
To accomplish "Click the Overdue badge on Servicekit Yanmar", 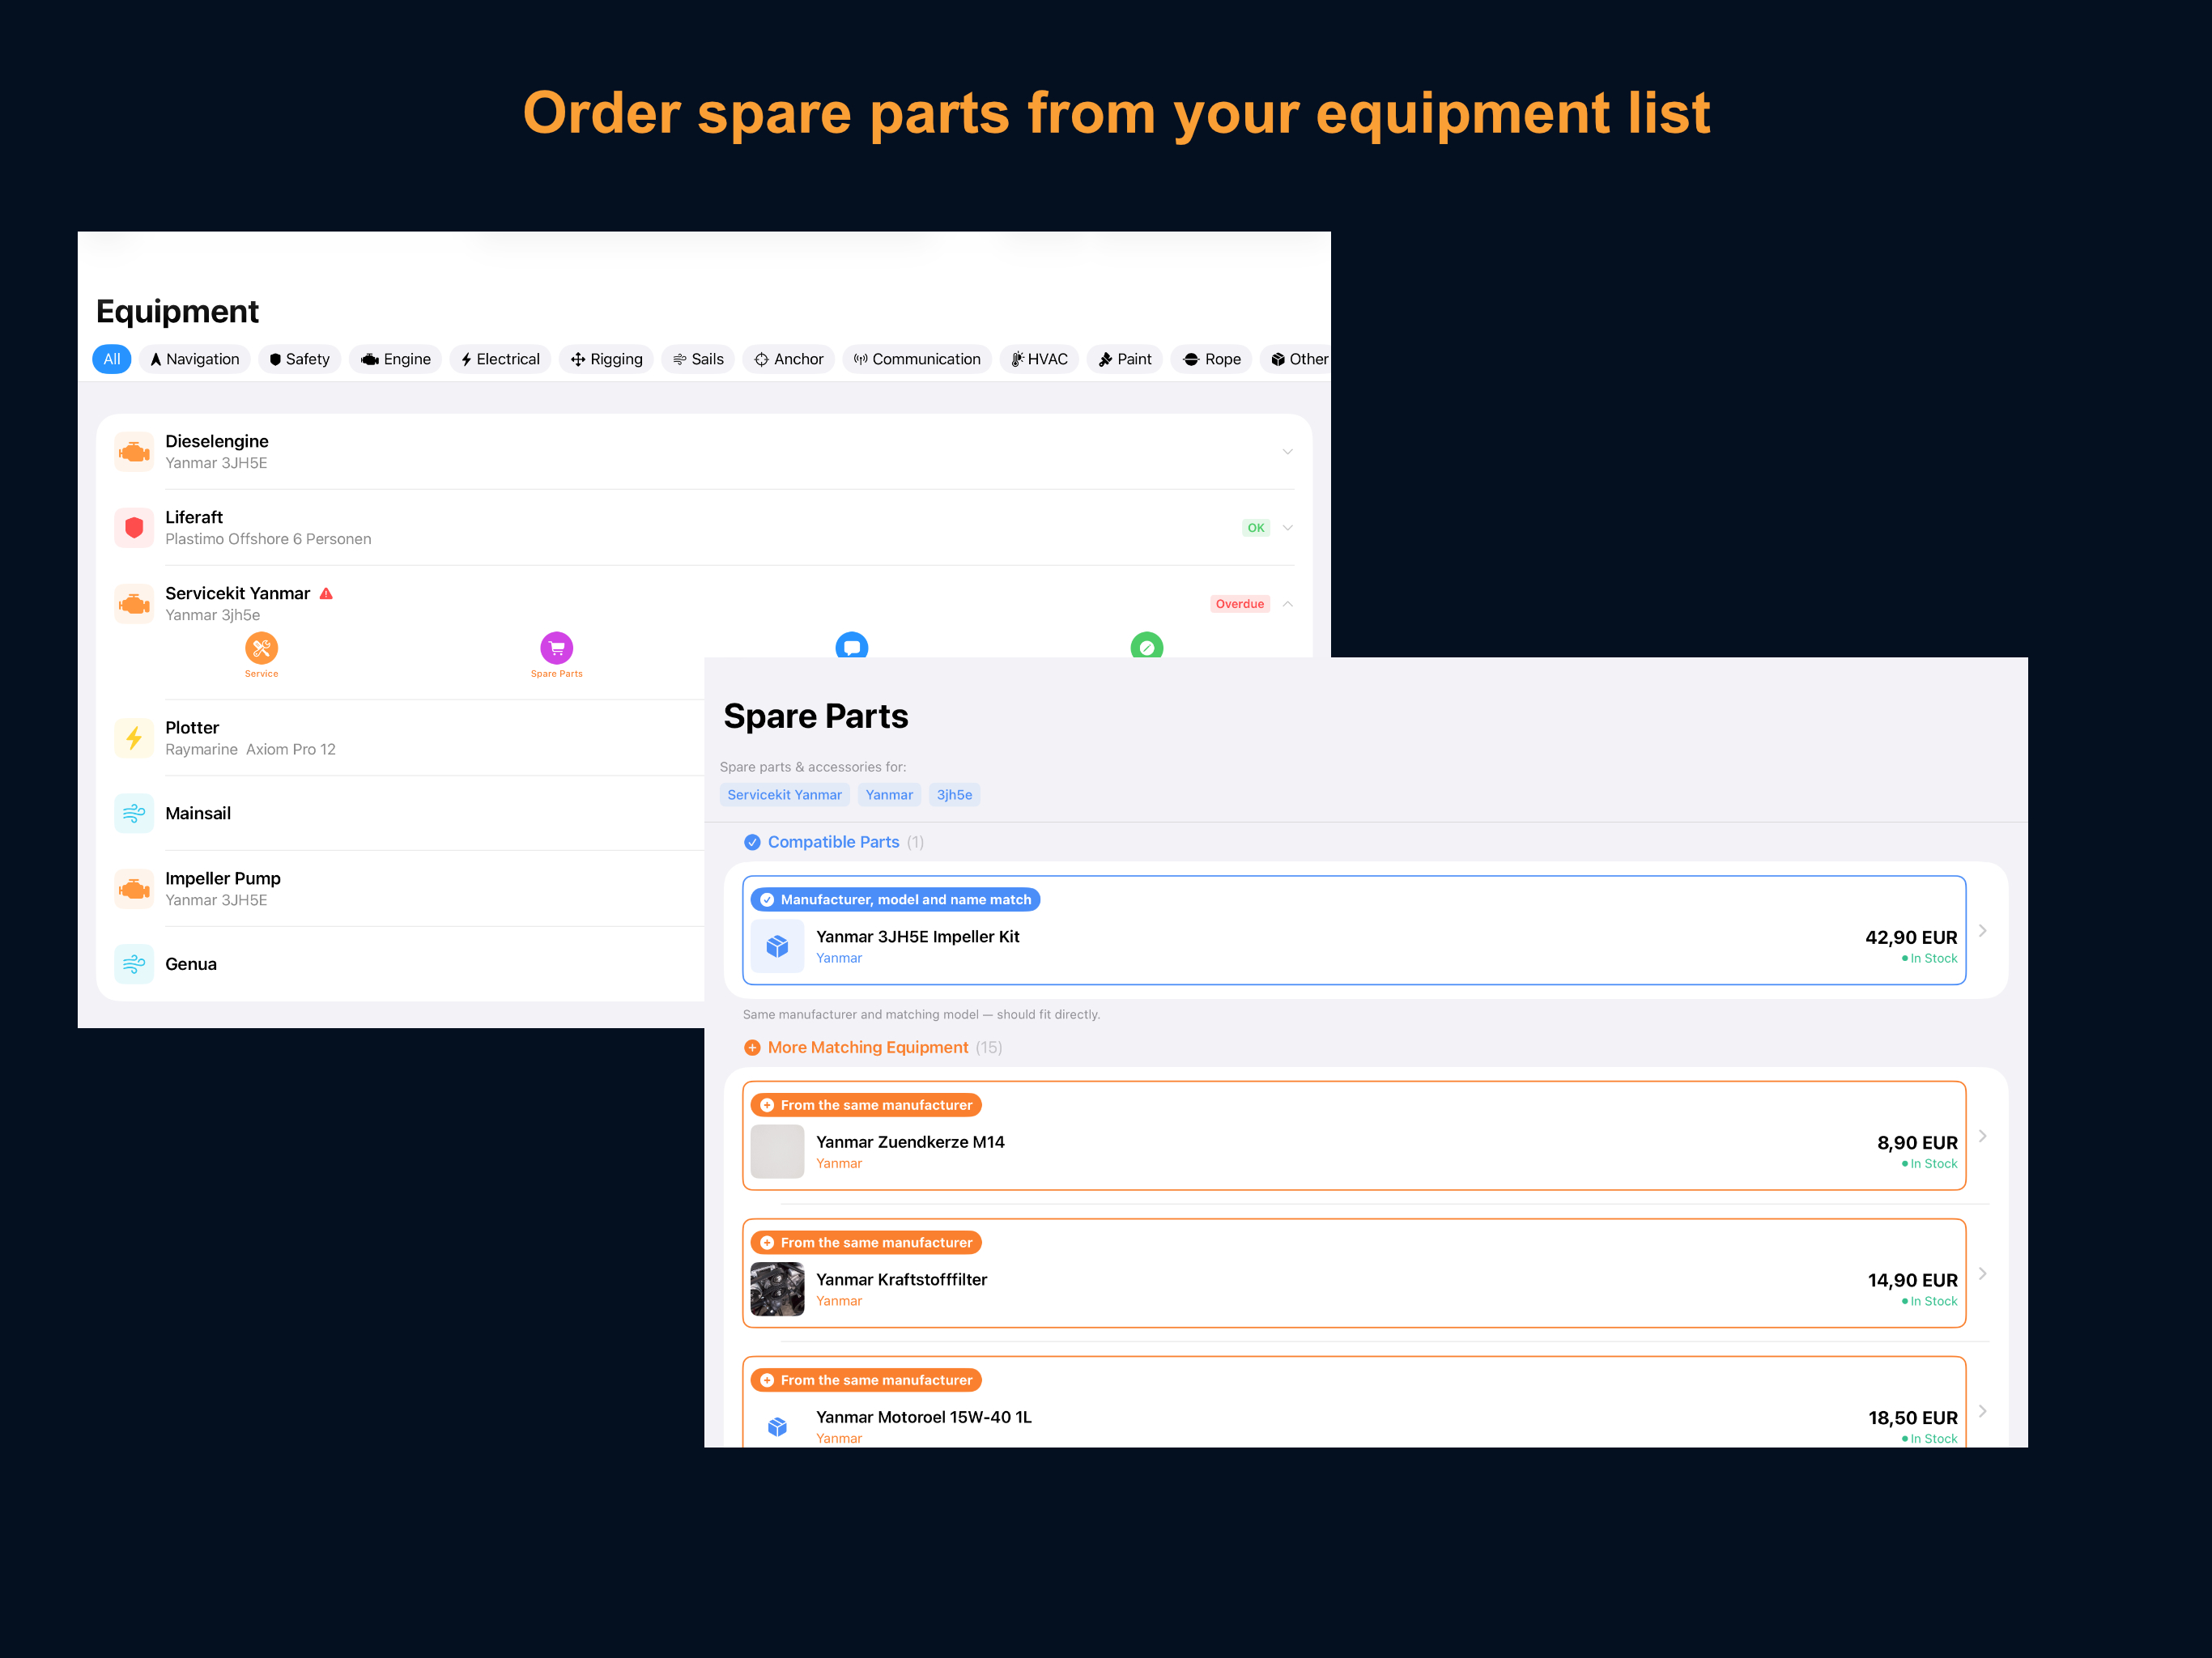I will coord(1240,604).
